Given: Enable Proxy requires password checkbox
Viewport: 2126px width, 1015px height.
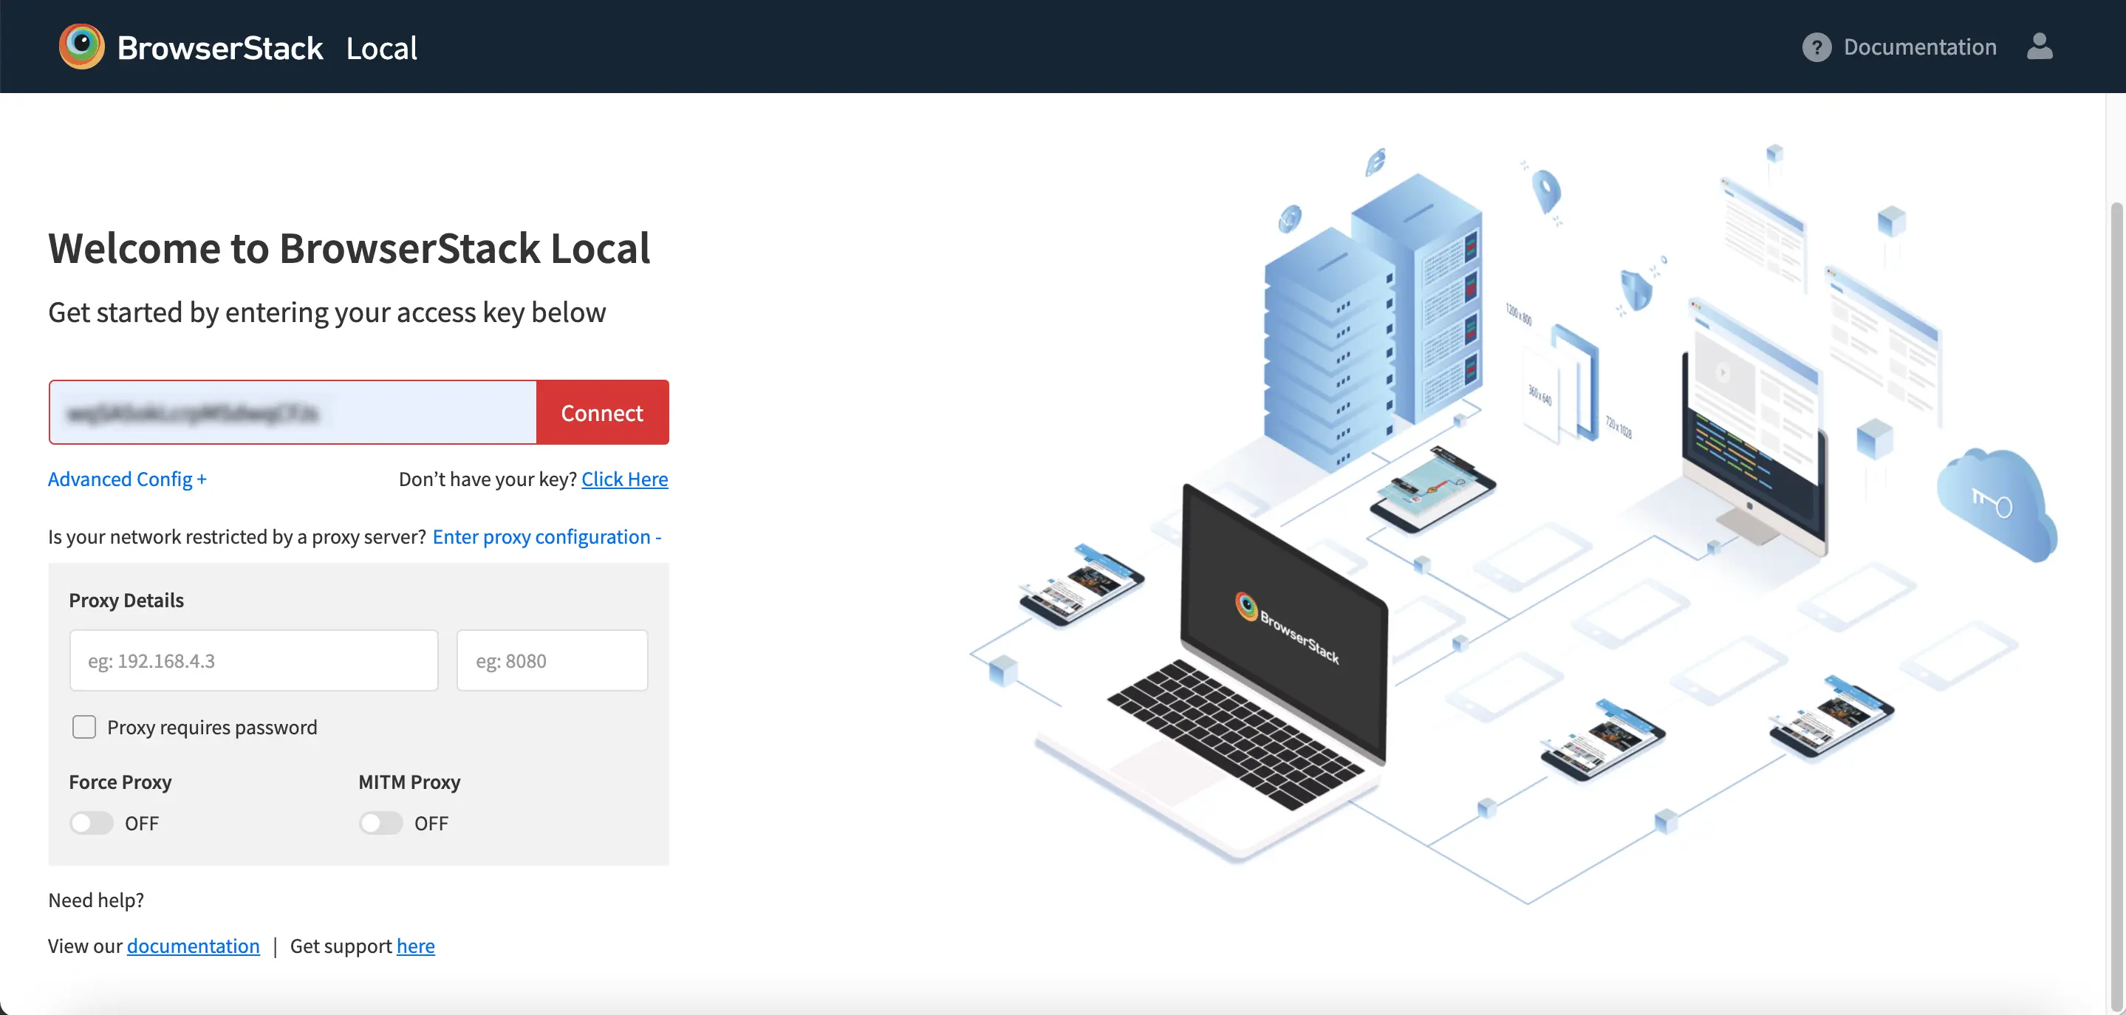Looking at the screenshot, I should (x=84, y=727).
